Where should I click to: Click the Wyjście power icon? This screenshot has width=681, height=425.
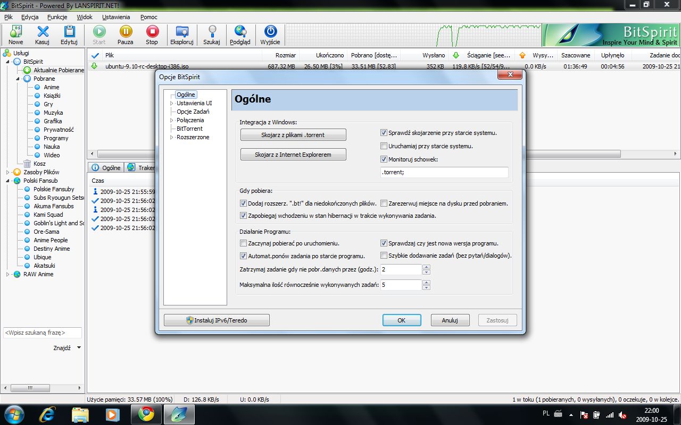click(270, 35)
